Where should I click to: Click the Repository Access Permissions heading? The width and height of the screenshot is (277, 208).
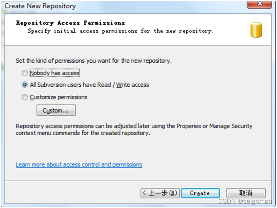click(70, 23)
